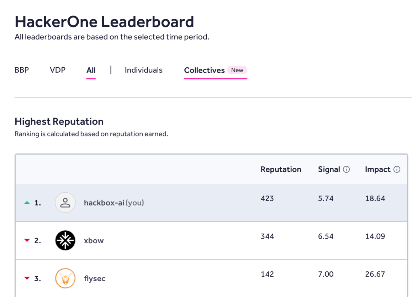Click the xbow avatar logo
Screen dimensions: 412x297
pyautogui.click(x=65, y=240)
